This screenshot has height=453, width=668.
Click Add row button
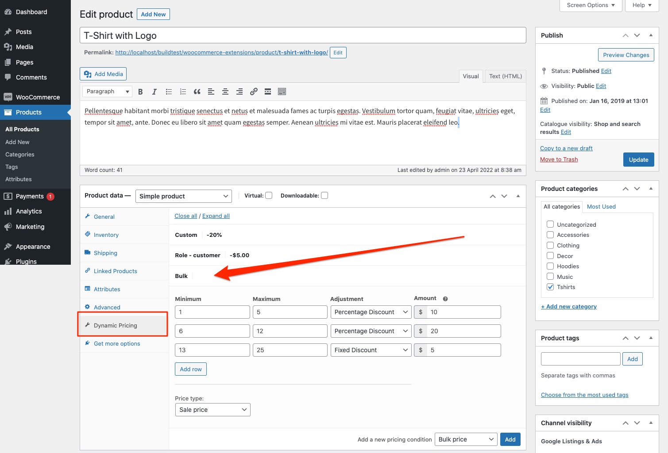191,369
